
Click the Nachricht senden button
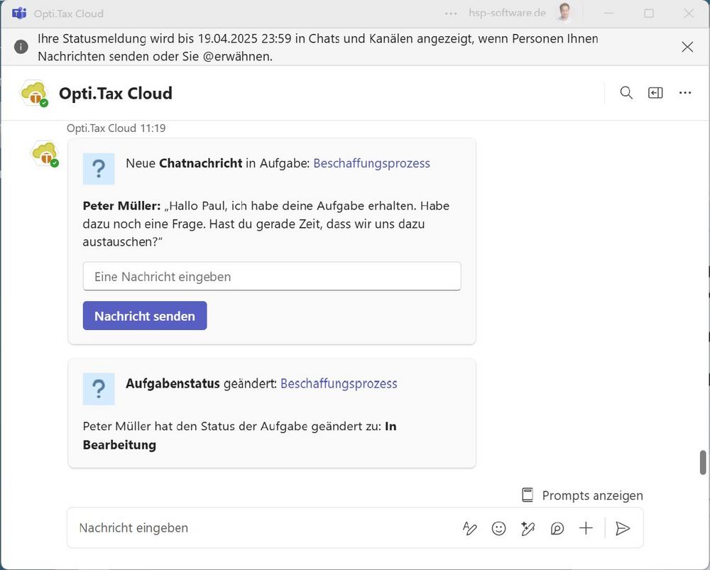point(145,316)
